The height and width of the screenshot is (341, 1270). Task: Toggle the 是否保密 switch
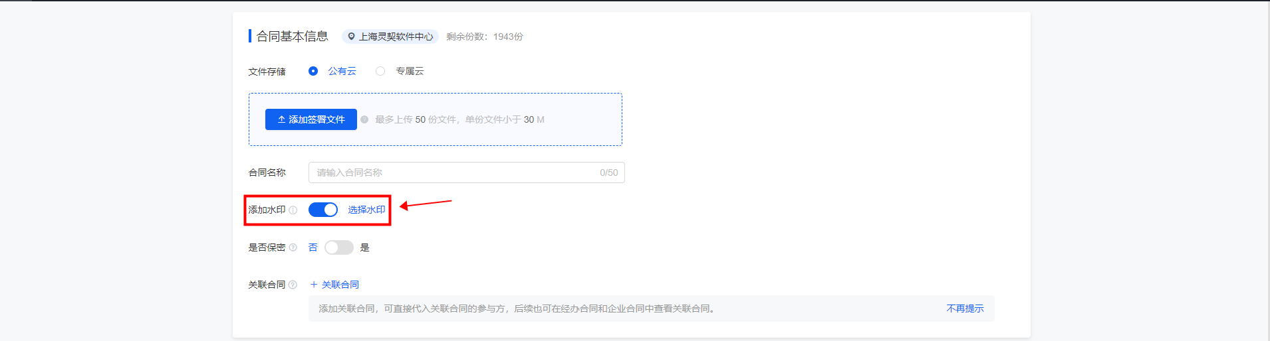[x=339, y=247]
